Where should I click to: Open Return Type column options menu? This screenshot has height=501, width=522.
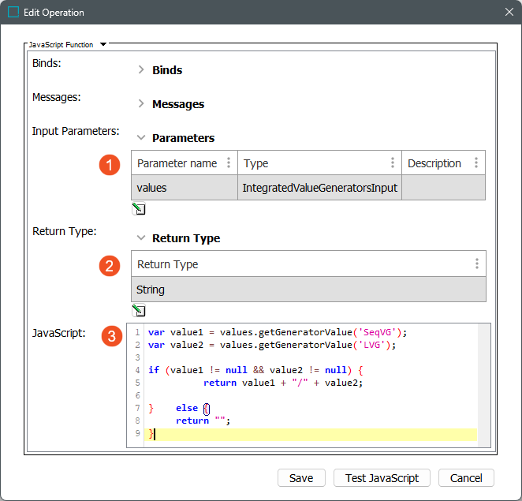(x=476, y=264)
